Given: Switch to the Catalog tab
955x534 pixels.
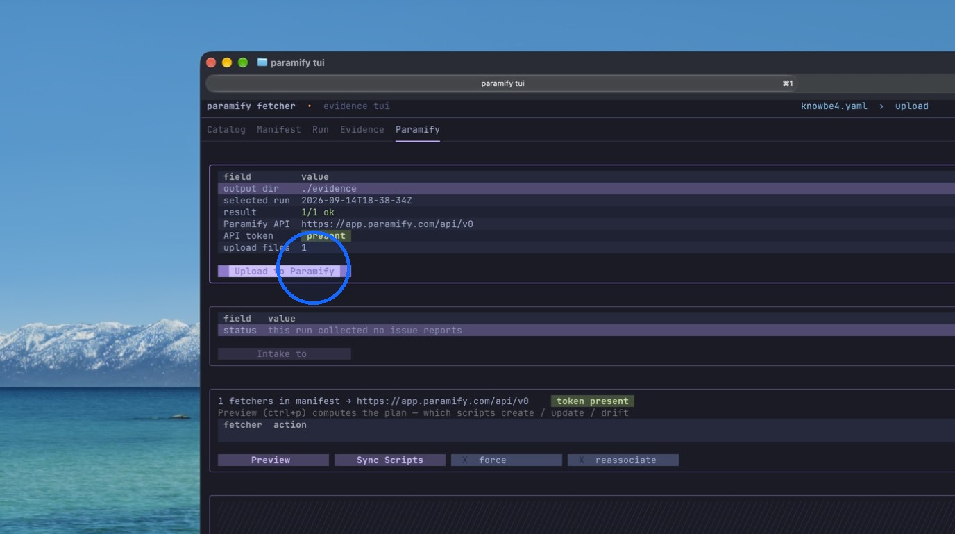Looking at the screenshot, I should click(x=226, y=129).
